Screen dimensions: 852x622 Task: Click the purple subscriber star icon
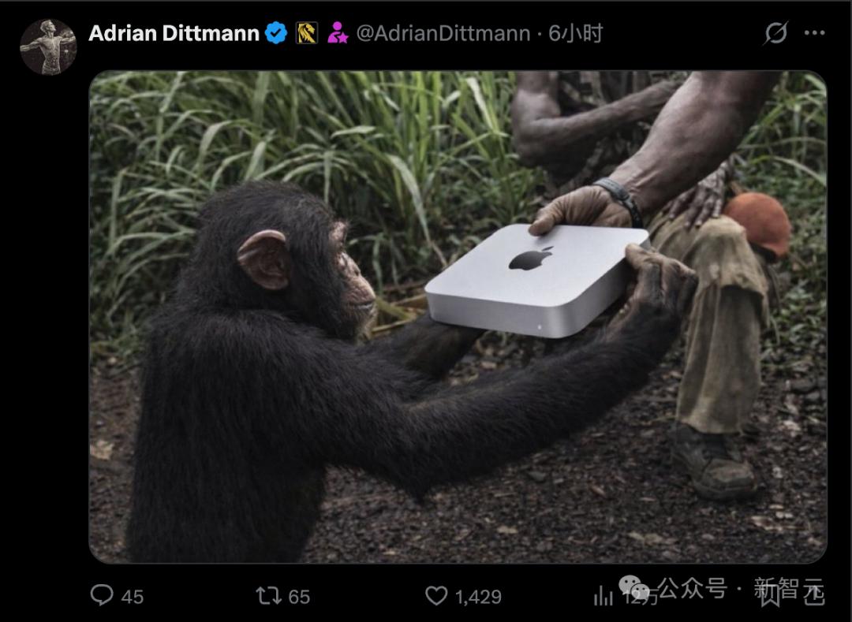[x=338, y=33]
